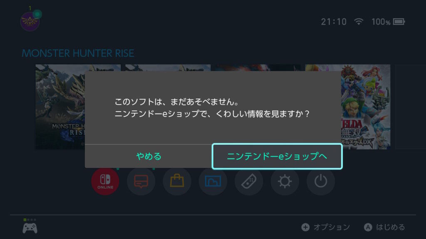Click the MONSTER HUNTER RISE title text
Screen dimensions: 426x239
78,54
